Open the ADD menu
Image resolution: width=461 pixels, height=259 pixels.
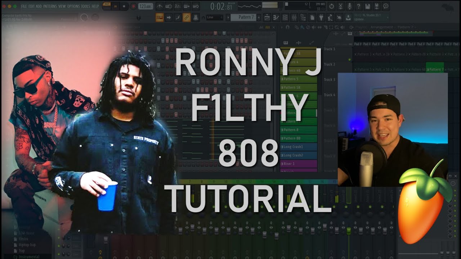click(x=39, y=6)
